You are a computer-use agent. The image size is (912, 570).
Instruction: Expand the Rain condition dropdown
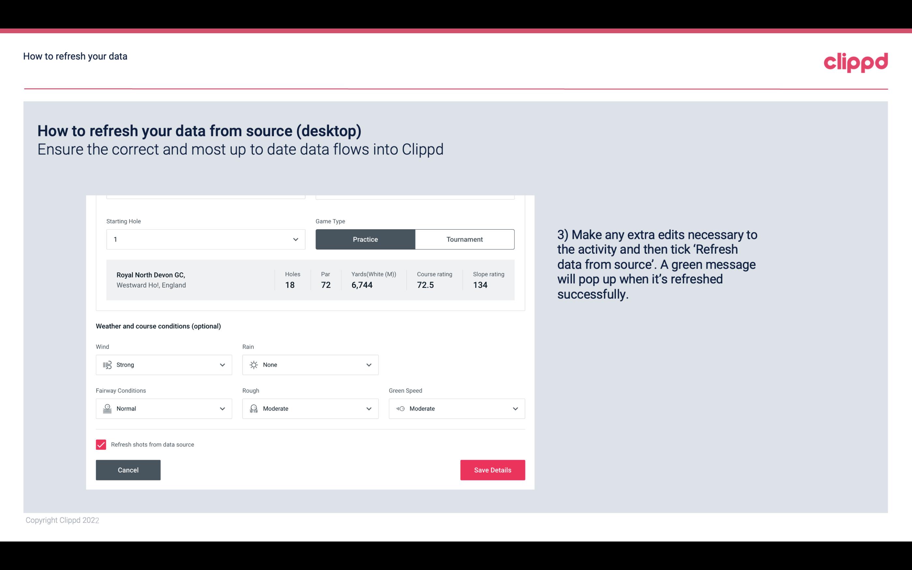point(368,365)
